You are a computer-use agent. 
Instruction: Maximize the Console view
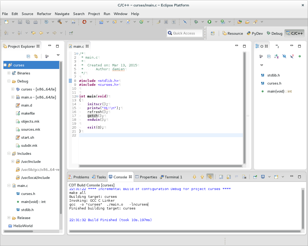pos(299,177)
